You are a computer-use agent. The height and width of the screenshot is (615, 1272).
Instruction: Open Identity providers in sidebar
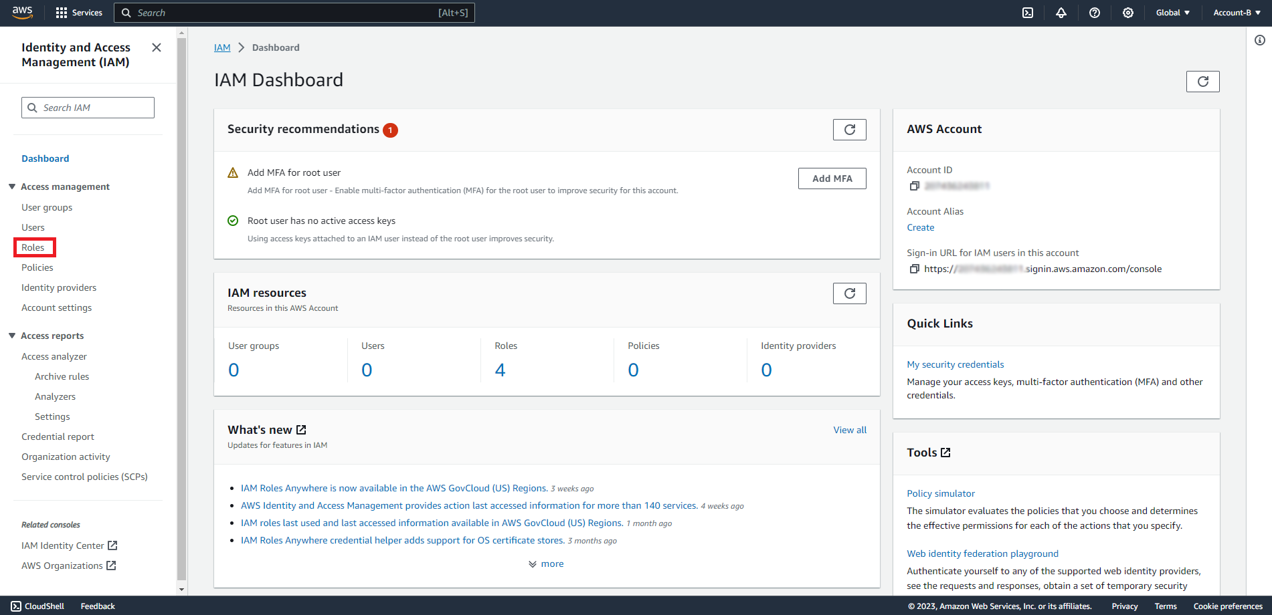tap(59, 287)
